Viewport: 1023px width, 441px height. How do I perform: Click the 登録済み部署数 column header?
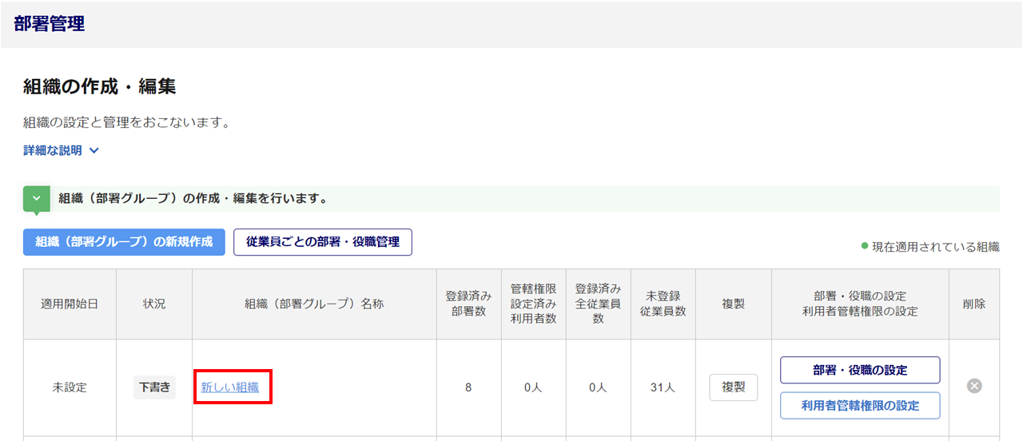click(468, 304)
